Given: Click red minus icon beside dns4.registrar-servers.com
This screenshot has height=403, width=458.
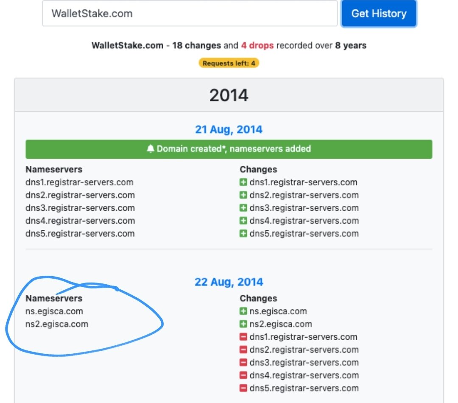Looking at the screenshot, I should coord(243,375).
